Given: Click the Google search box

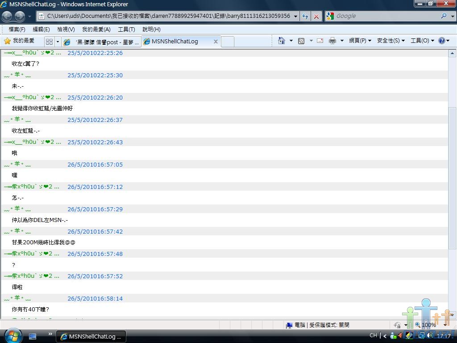Looking at the screenshot, I should pos(387,16).
